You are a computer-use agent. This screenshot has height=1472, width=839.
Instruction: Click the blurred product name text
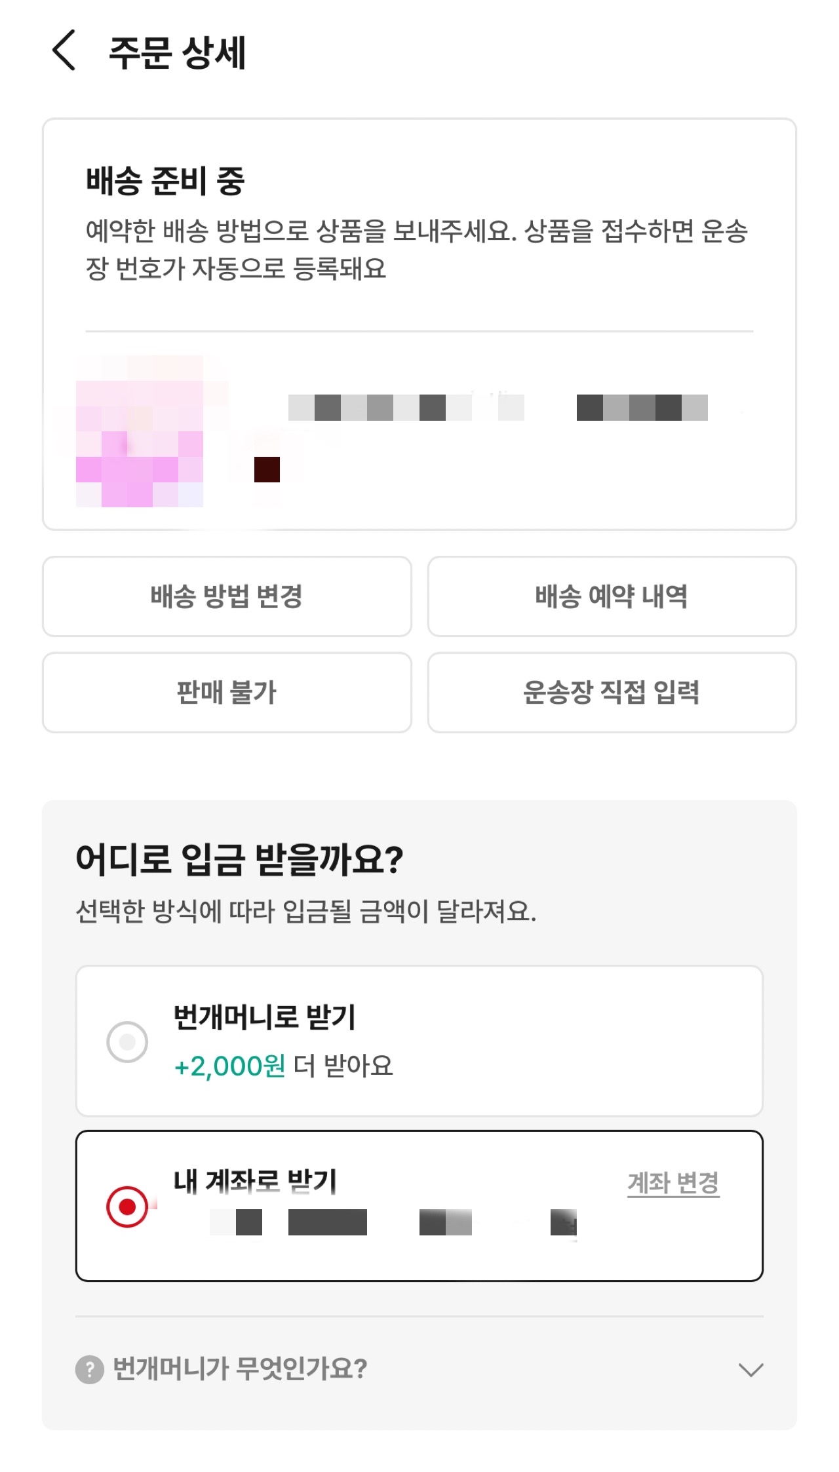click(x=498, y=408)
